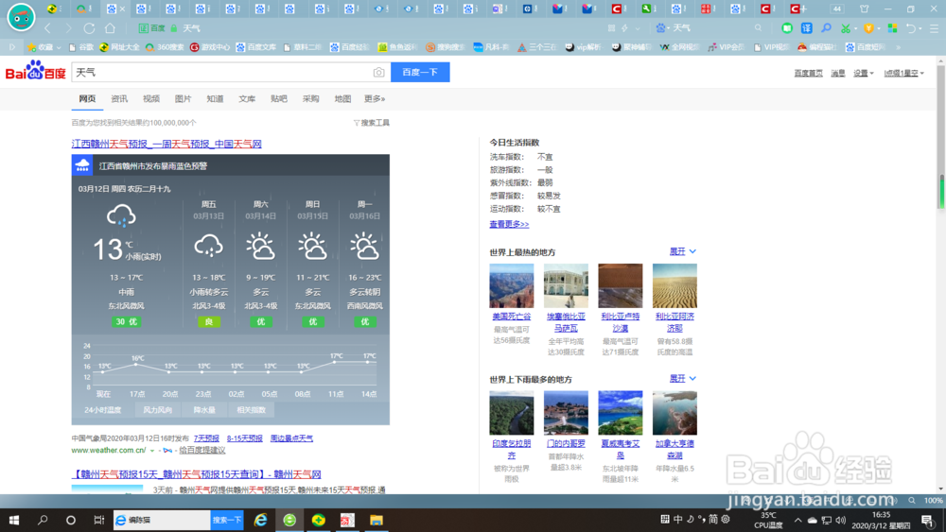Viewport: 946px width, 532px height.
Task: Open the yellow shield wallet icon
Action: [868, 28]
